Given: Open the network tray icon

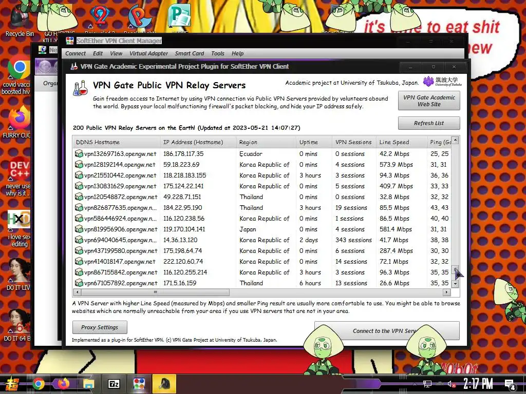Looking at the screenshot, I should coord(427,384).
